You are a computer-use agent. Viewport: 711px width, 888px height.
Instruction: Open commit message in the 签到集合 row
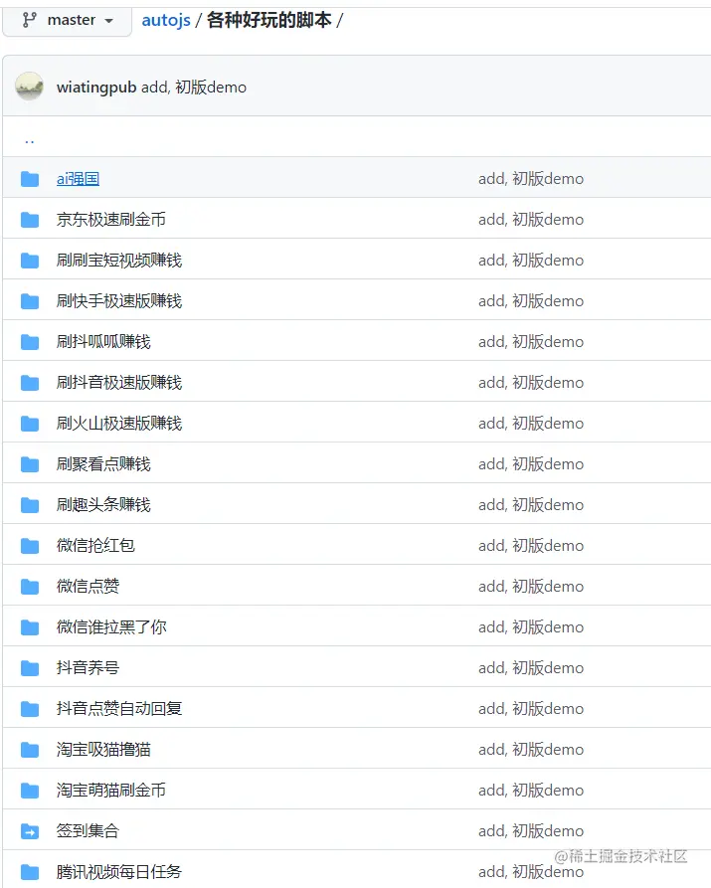point(531,831)
